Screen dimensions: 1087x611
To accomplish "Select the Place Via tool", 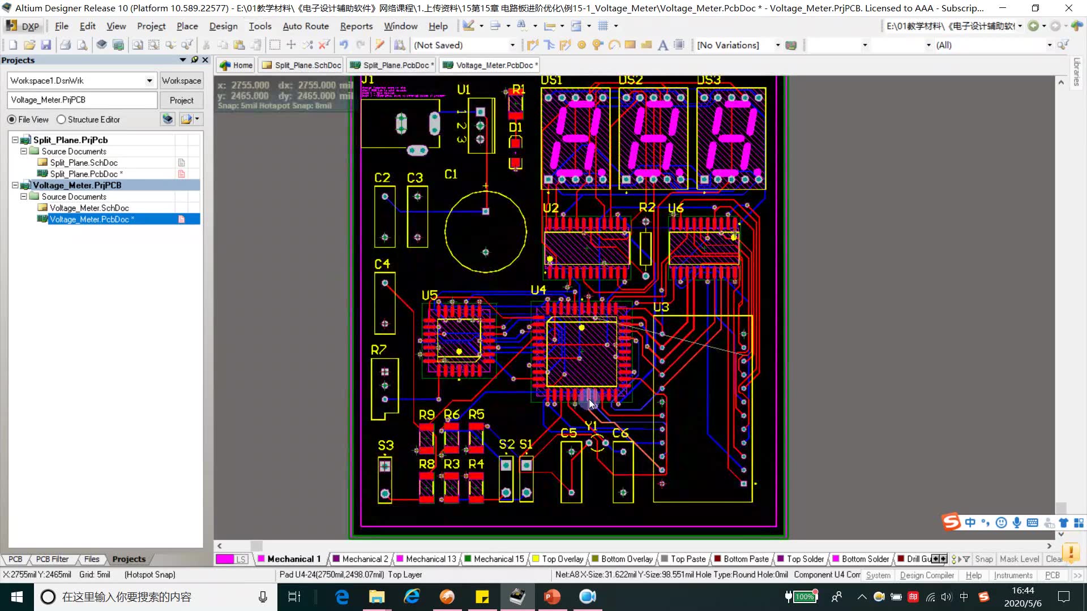I will click(597, 45).
